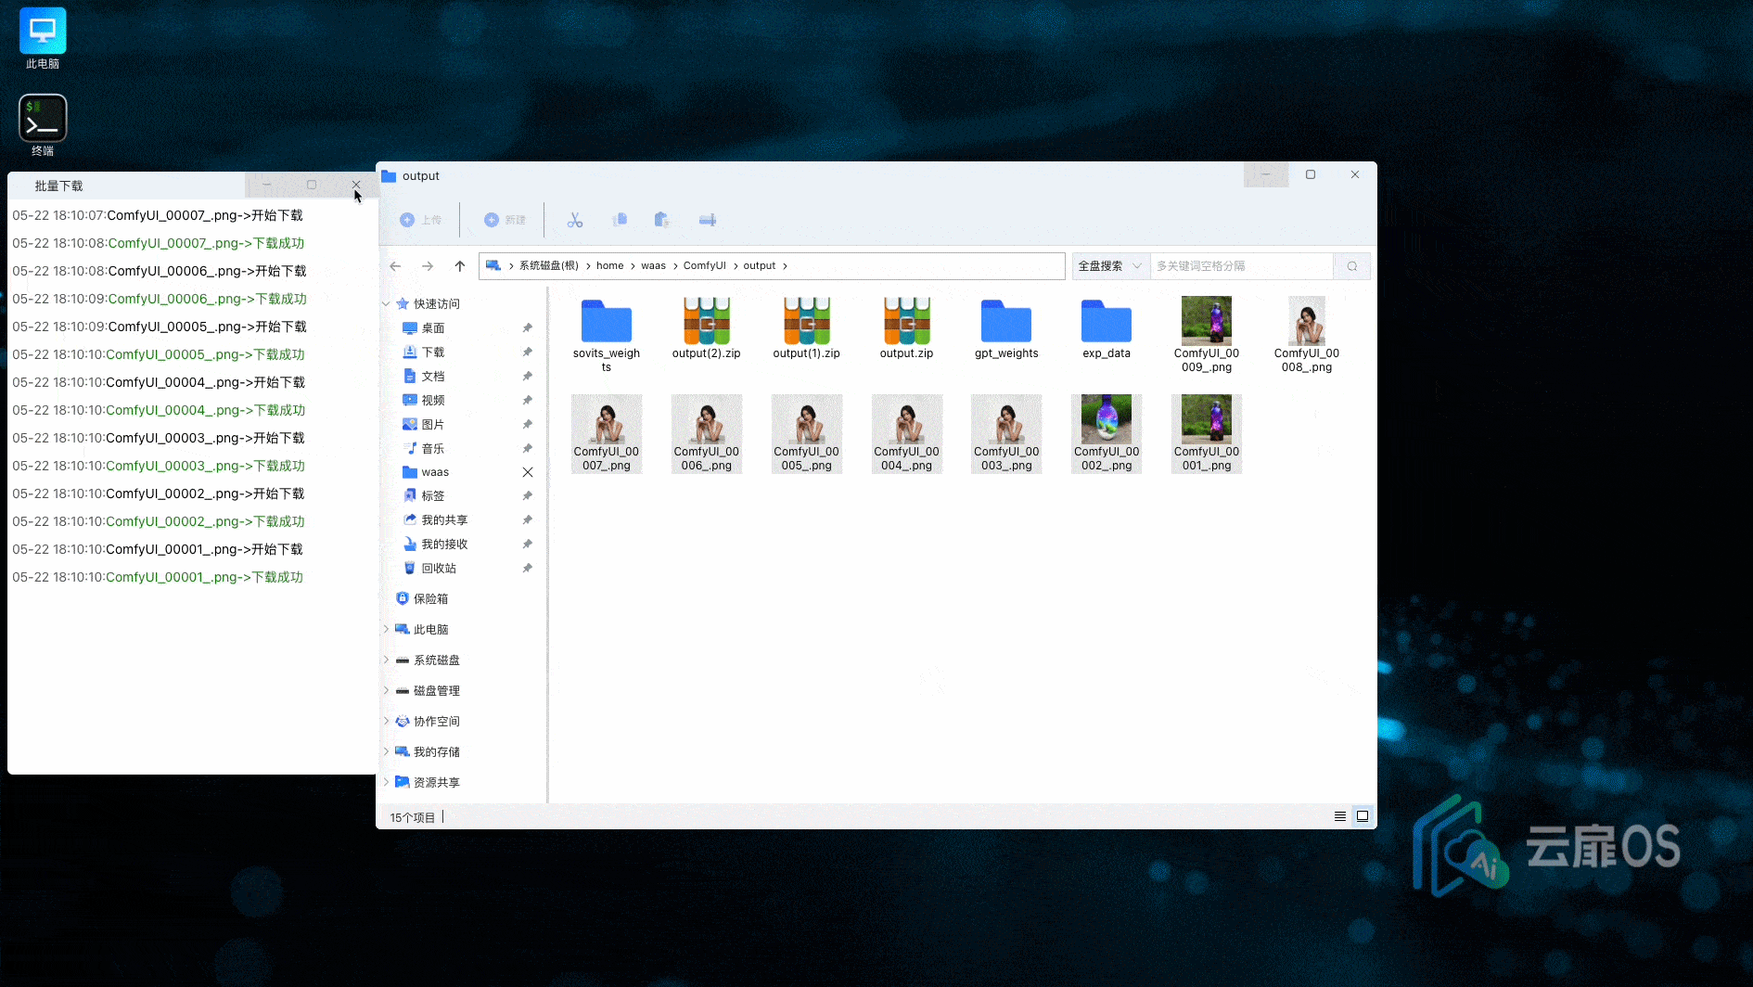This screenshot has width=1753, height=987.
Task: Click the search magnifier button
Action: [1351, 266]
